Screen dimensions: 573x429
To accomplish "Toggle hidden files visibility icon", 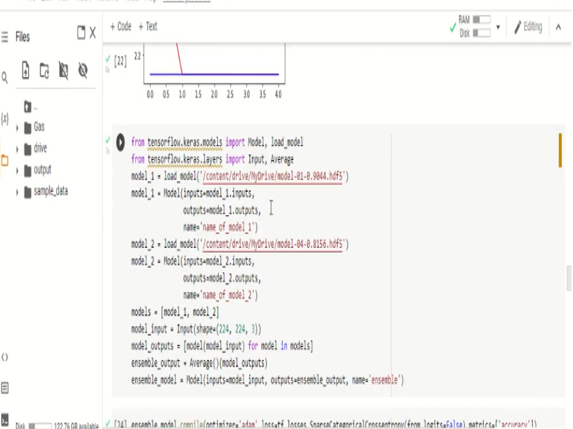I will tap(83, 70).
